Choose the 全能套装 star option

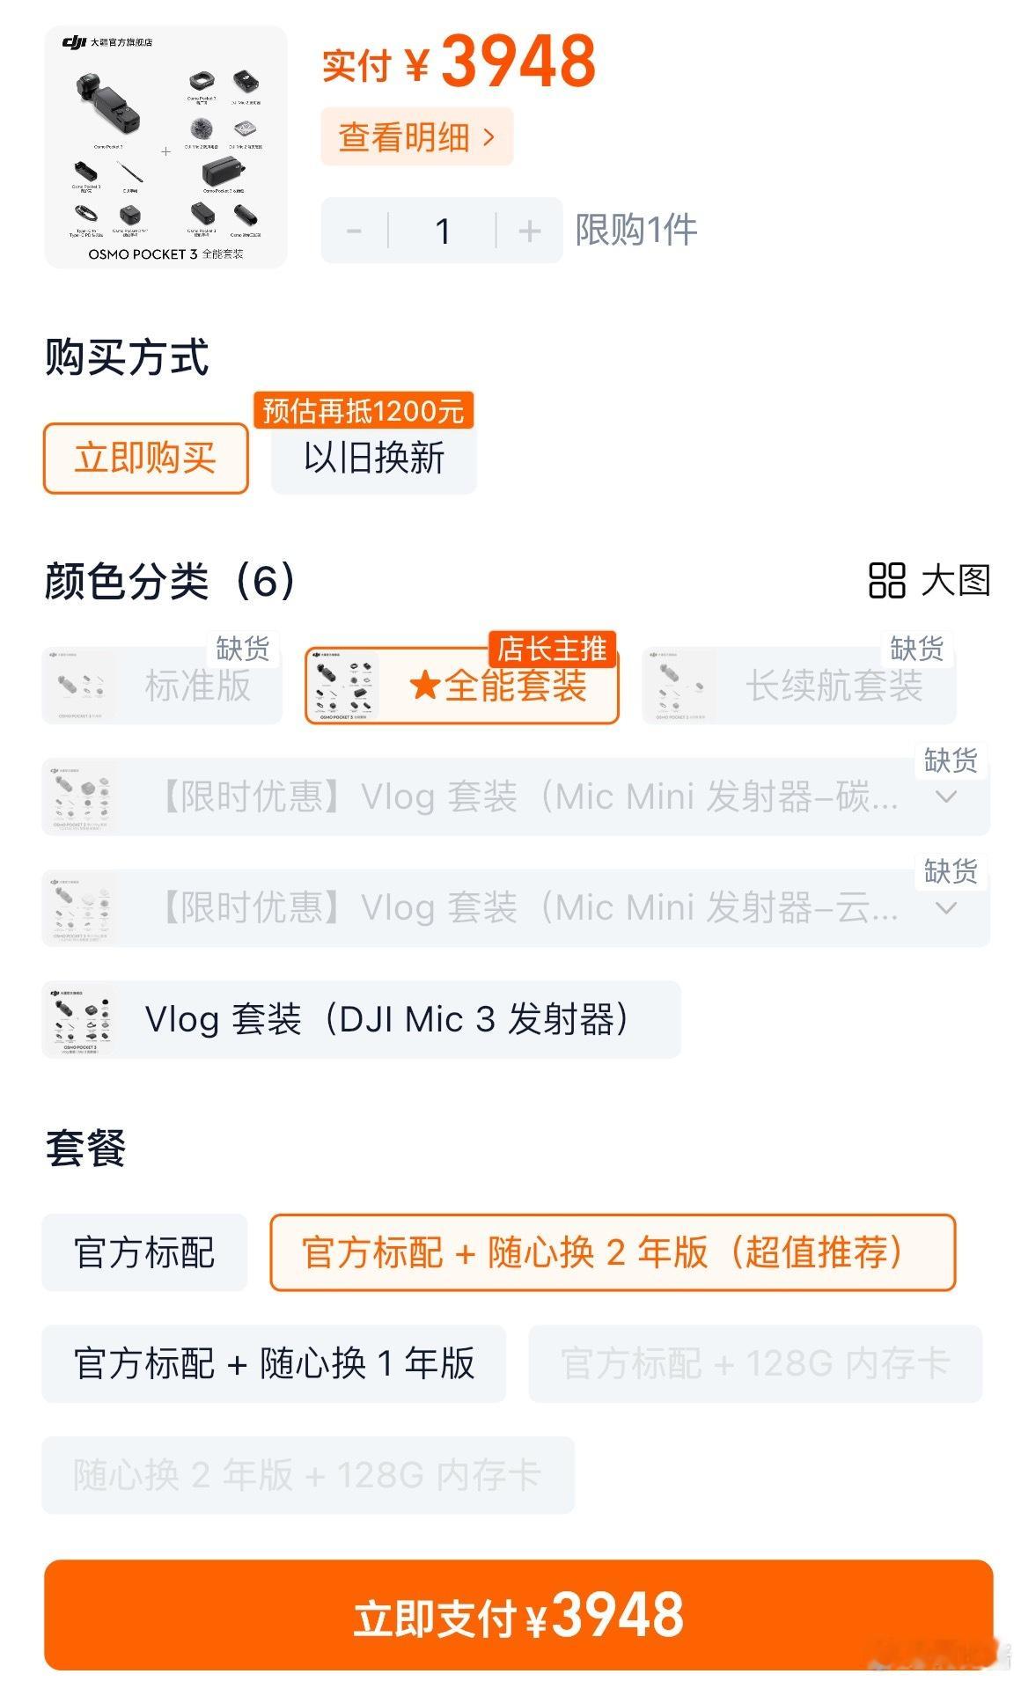point(462,686)
